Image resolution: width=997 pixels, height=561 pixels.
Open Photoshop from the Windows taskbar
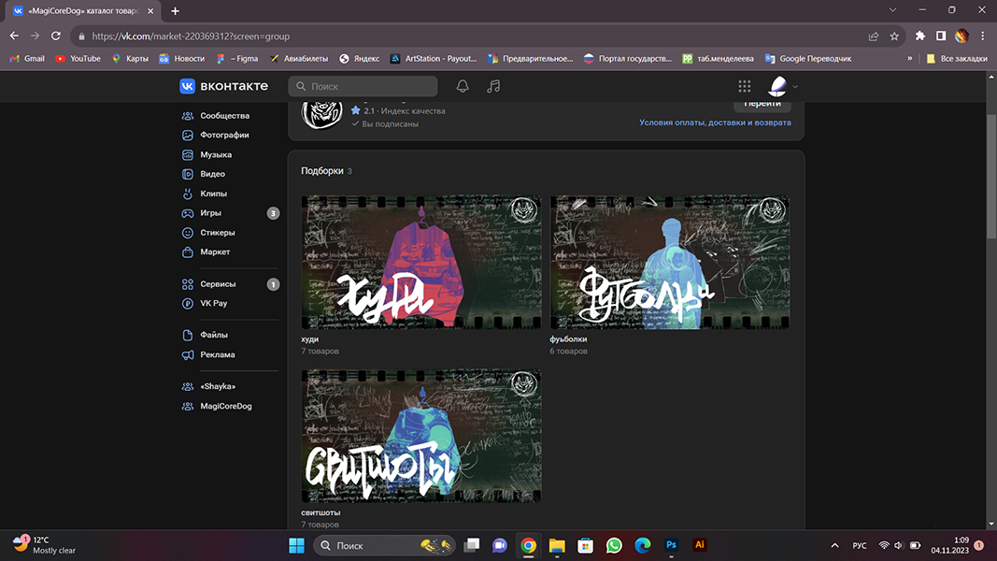tap(671, 545)
